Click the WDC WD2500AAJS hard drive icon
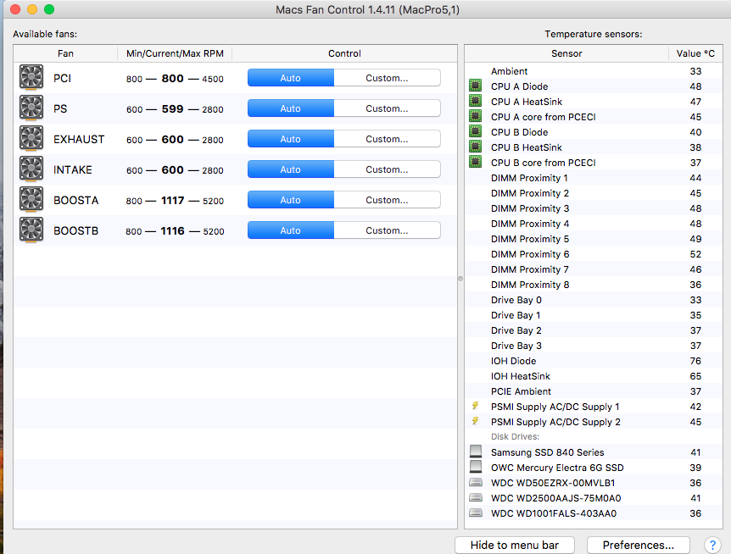Image resolution: width=731 pixels, height=554 pixels. click(x=476, y=498)
